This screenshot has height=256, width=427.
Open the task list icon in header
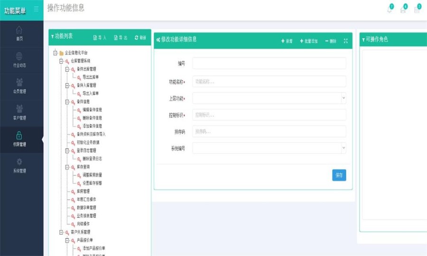pos(417,9)
